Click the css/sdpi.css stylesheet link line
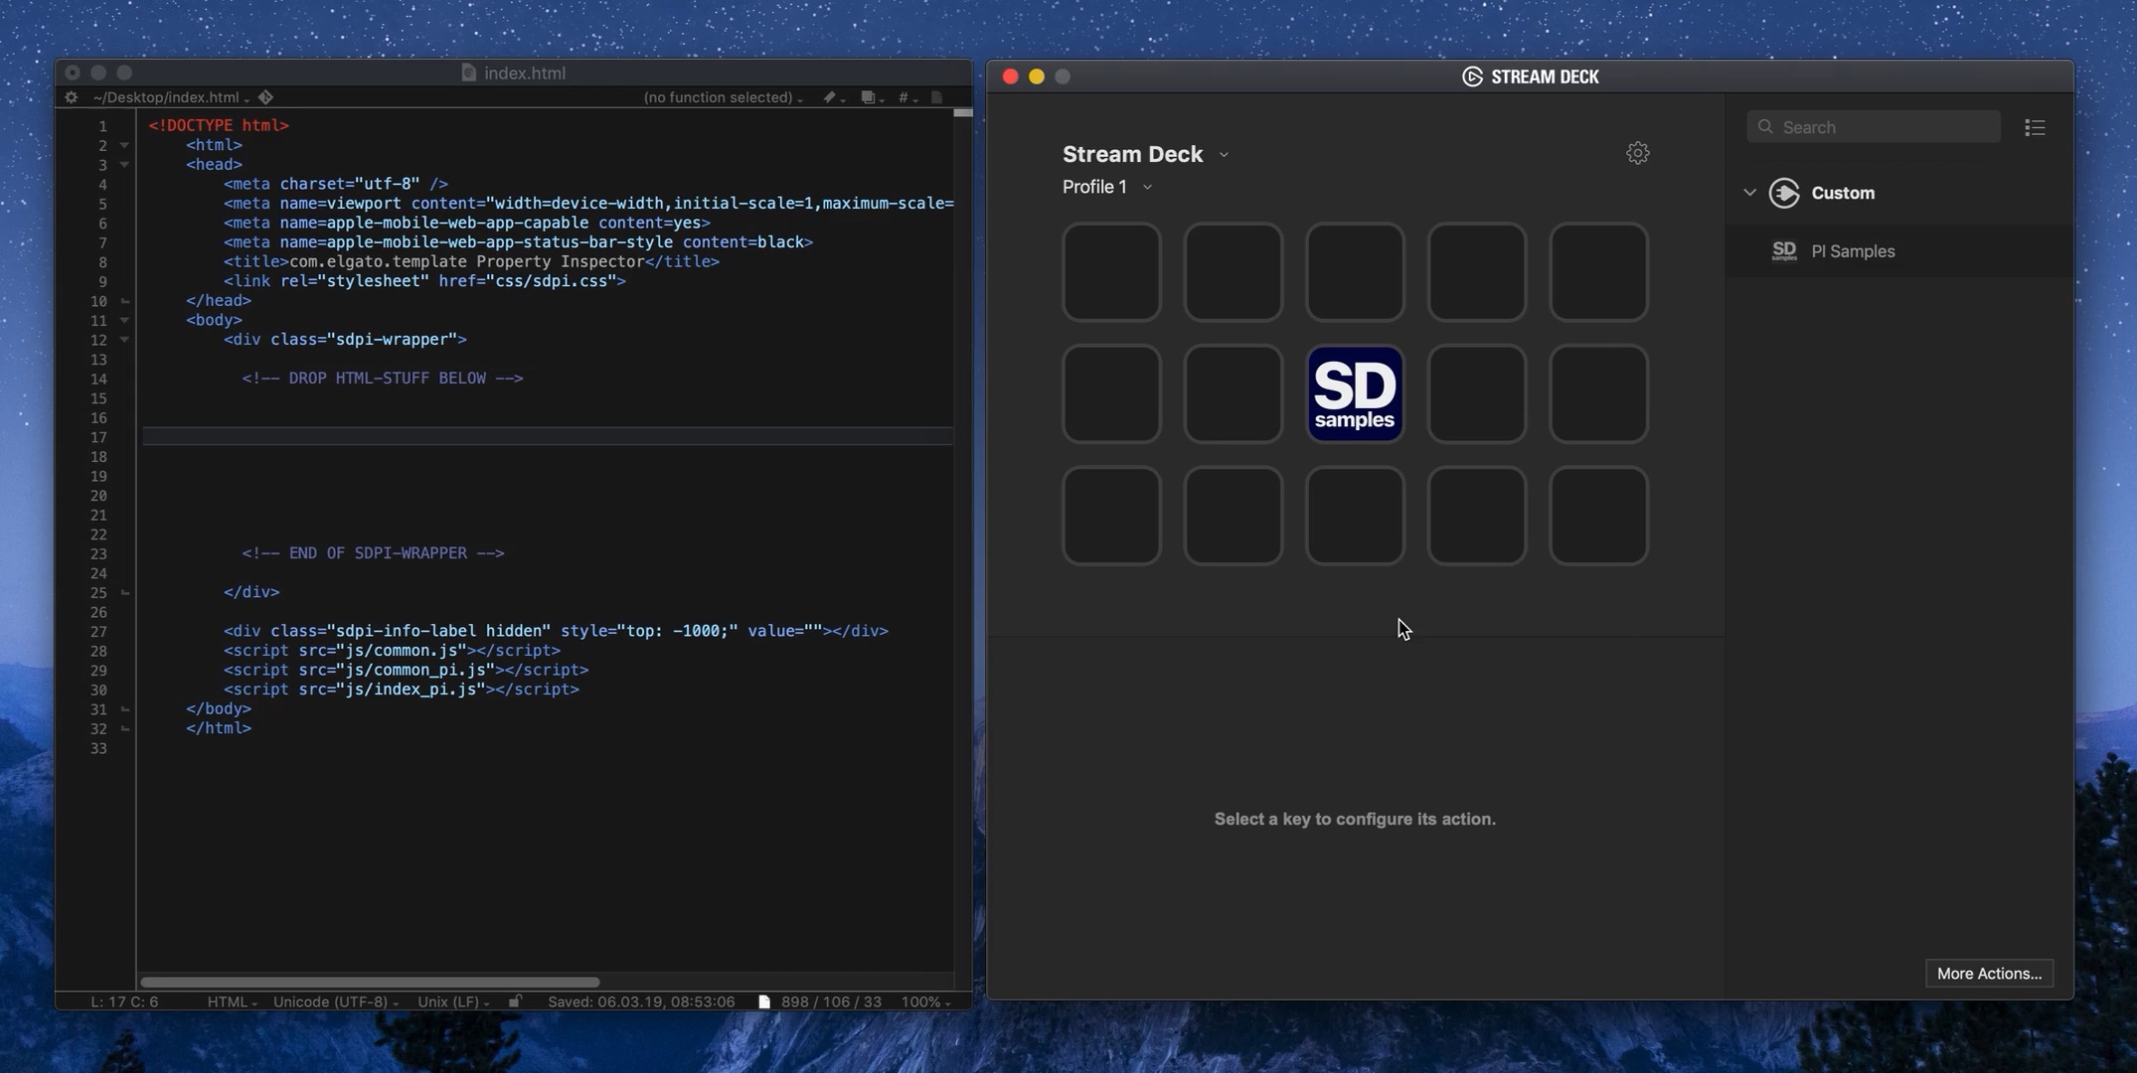This screenshot has width=2137, height=1073. 424,281
